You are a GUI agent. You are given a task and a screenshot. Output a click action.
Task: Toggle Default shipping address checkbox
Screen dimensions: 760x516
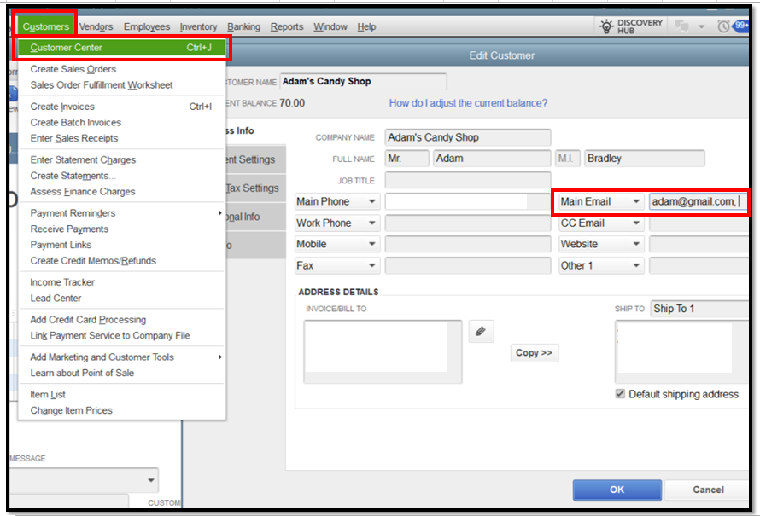pos(620,394)
